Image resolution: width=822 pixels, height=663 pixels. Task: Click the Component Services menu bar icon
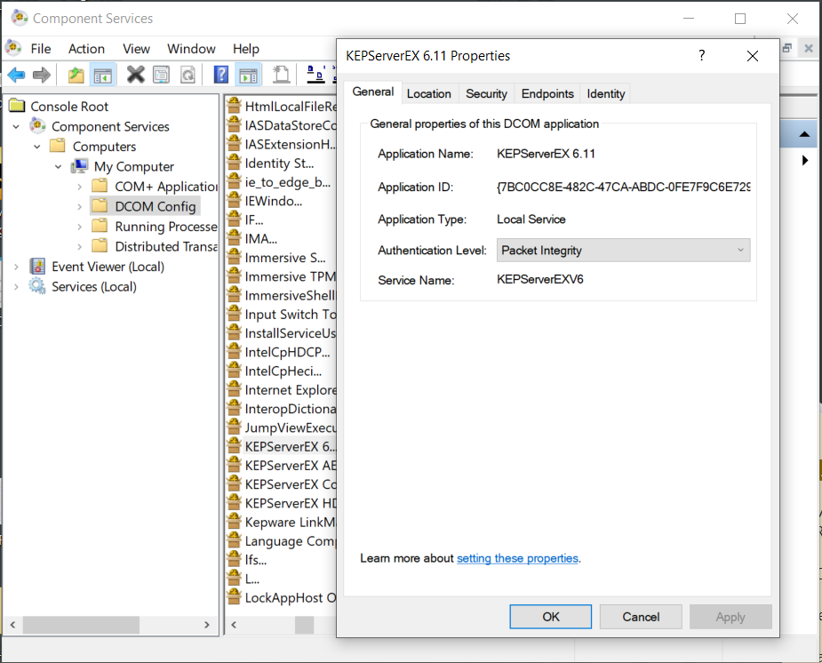click(x=13, y=48)
